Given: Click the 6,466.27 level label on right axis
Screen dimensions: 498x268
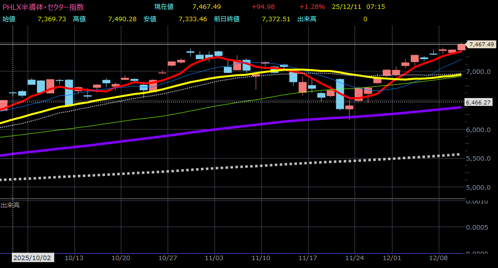Looking at the screenshot, I should pyautogui.click(x=480, y=102).
